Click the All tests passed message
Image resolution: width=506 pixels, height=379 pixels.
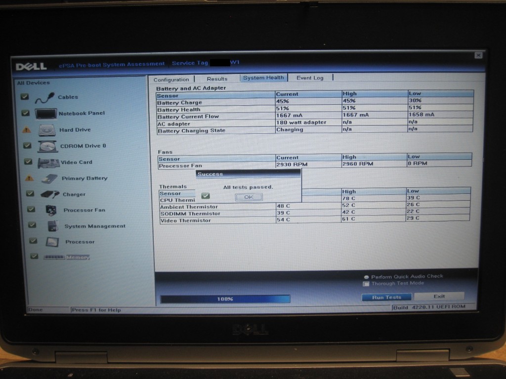tap(248, 187)
